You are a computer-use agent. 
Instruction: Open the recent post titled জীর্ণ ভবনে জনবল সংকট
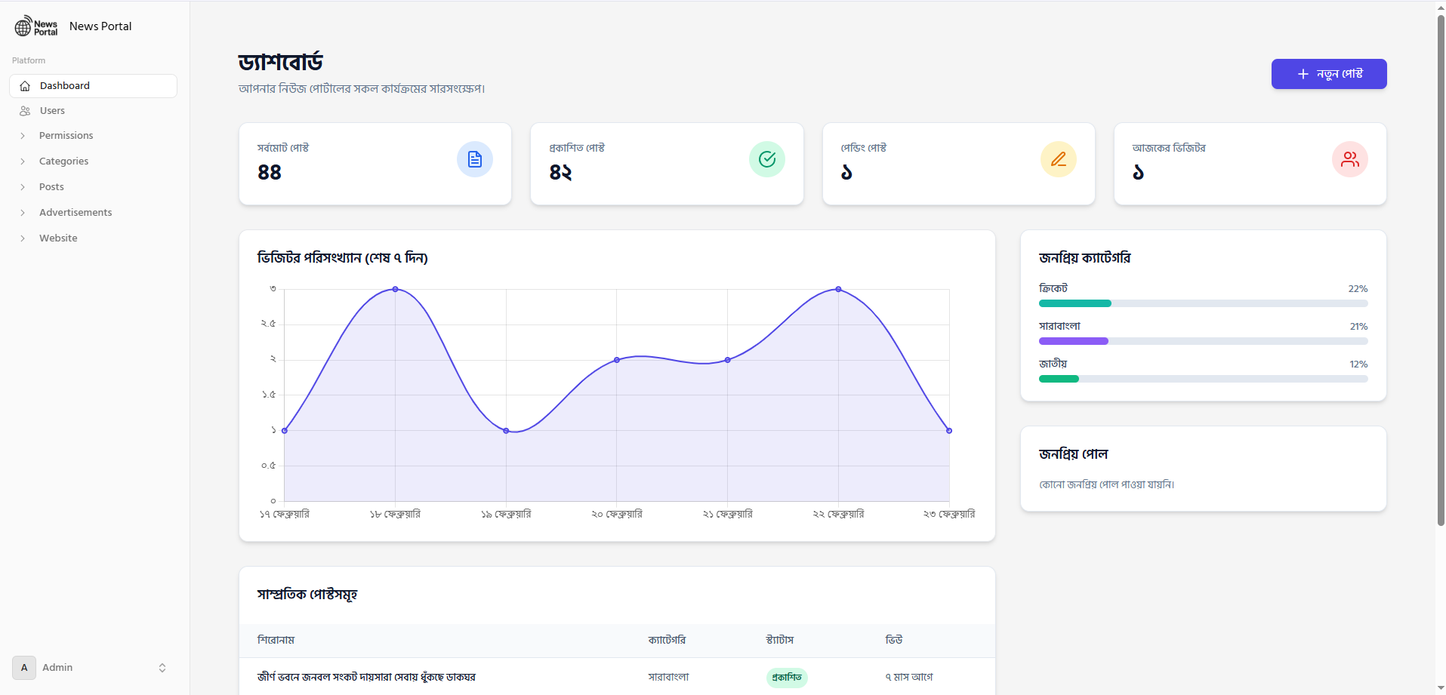click(x=366, y=678)
